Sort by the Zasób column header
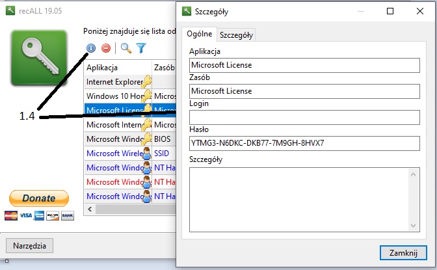 click(x=164, y=68)
